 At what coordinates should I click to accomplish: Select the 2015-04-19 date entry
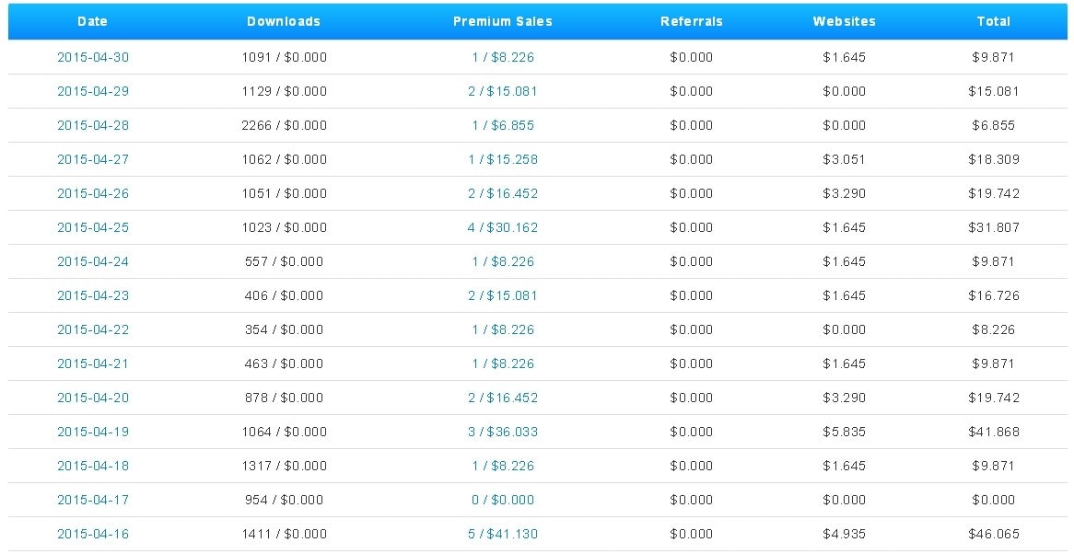pos(93,432)
